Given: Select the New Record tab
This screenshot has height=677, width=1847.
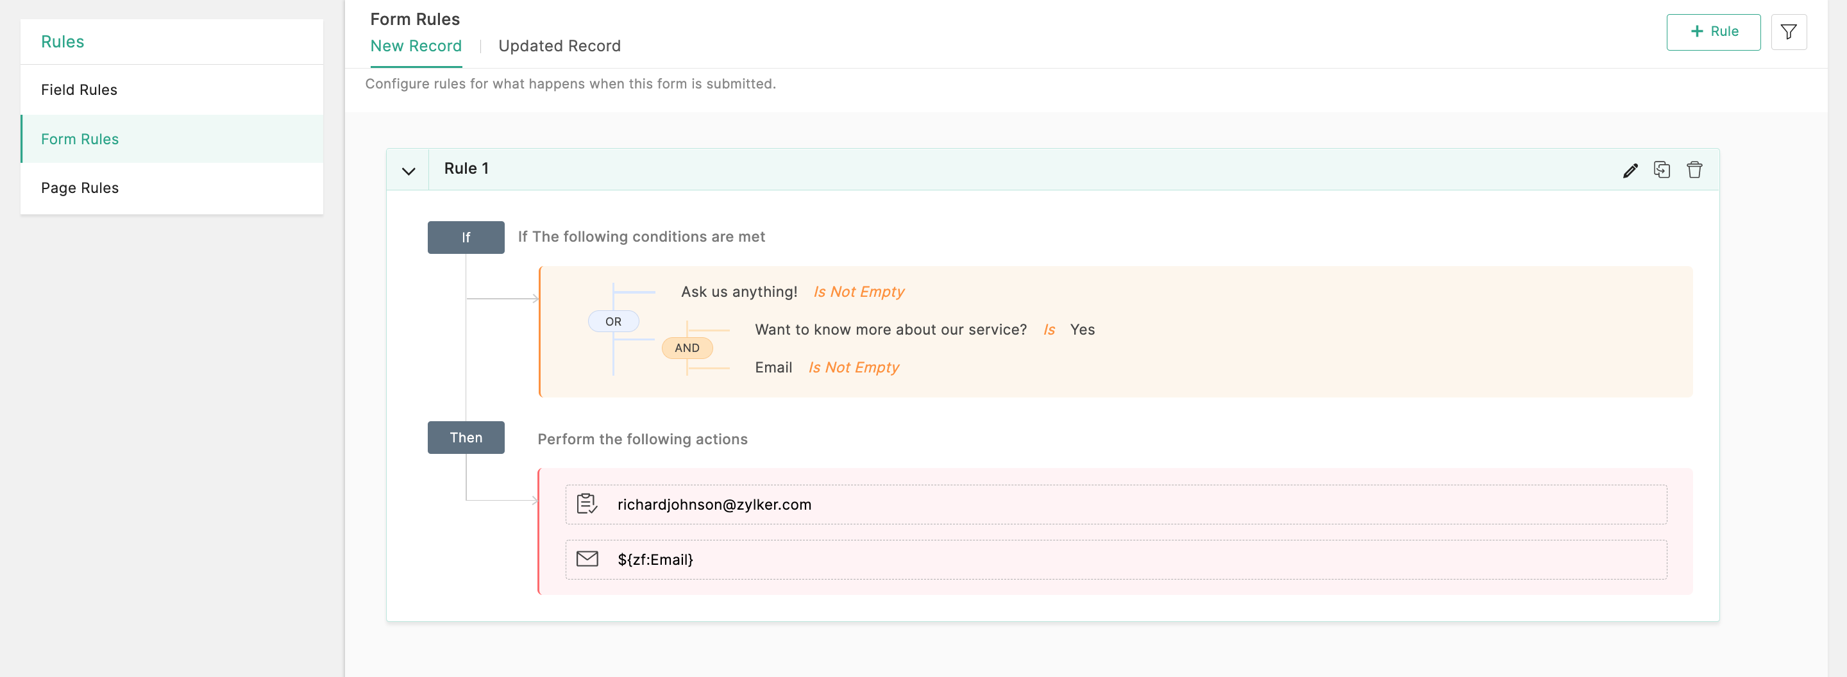Looking at the screenshot, I should 416,47.
